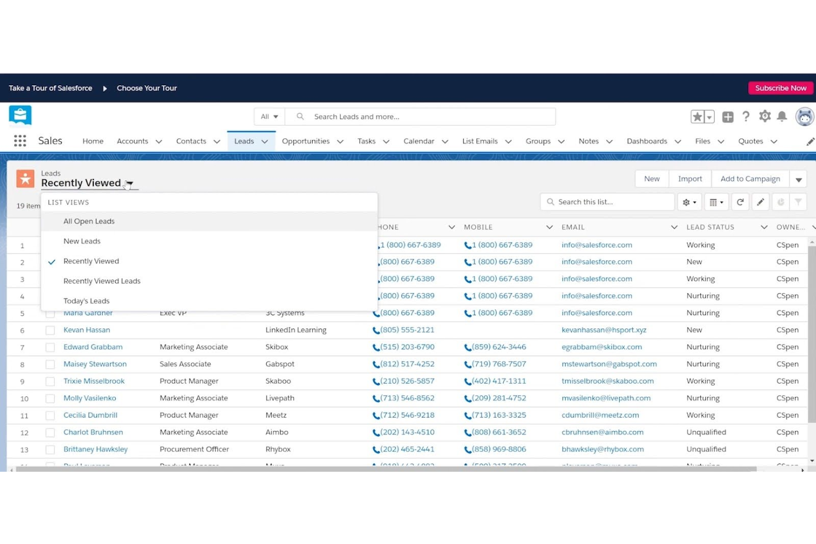Tick checkbox for Trixie Misselbrook row

pos(50,381)
